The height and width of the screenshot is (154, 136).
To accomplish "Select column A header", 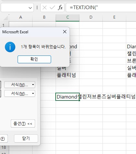I will 20,17.
